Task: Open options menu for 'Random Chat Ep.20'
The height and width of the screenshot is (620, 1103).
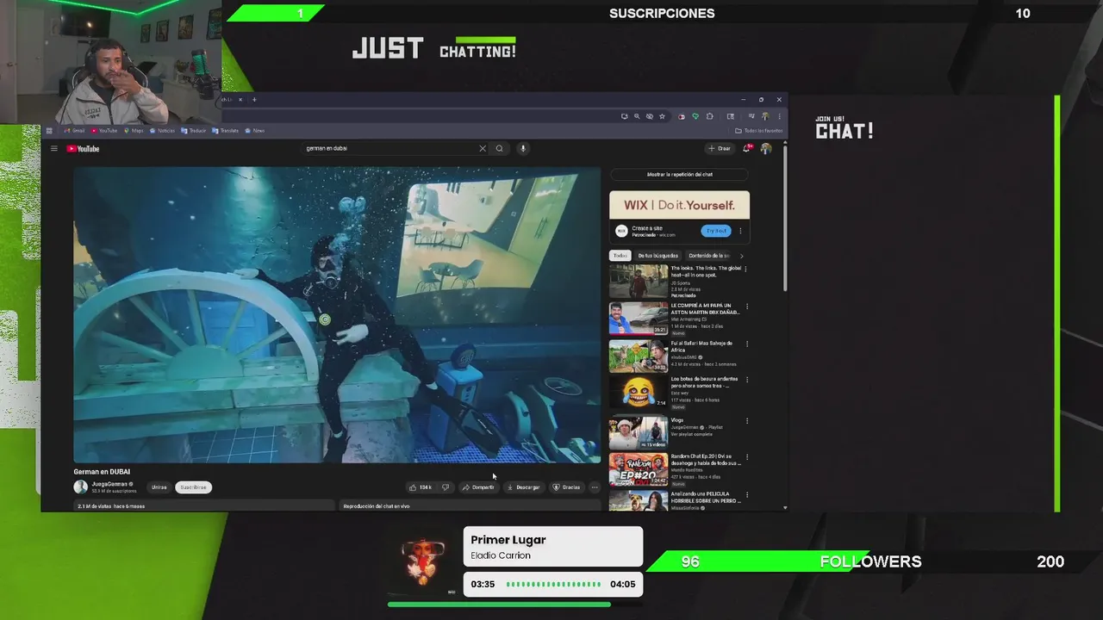Action: pos(746,458)
